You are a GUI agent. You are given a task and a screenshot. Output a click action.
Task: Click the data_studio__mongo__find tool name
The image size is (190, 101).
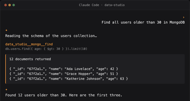coord(29,44)
